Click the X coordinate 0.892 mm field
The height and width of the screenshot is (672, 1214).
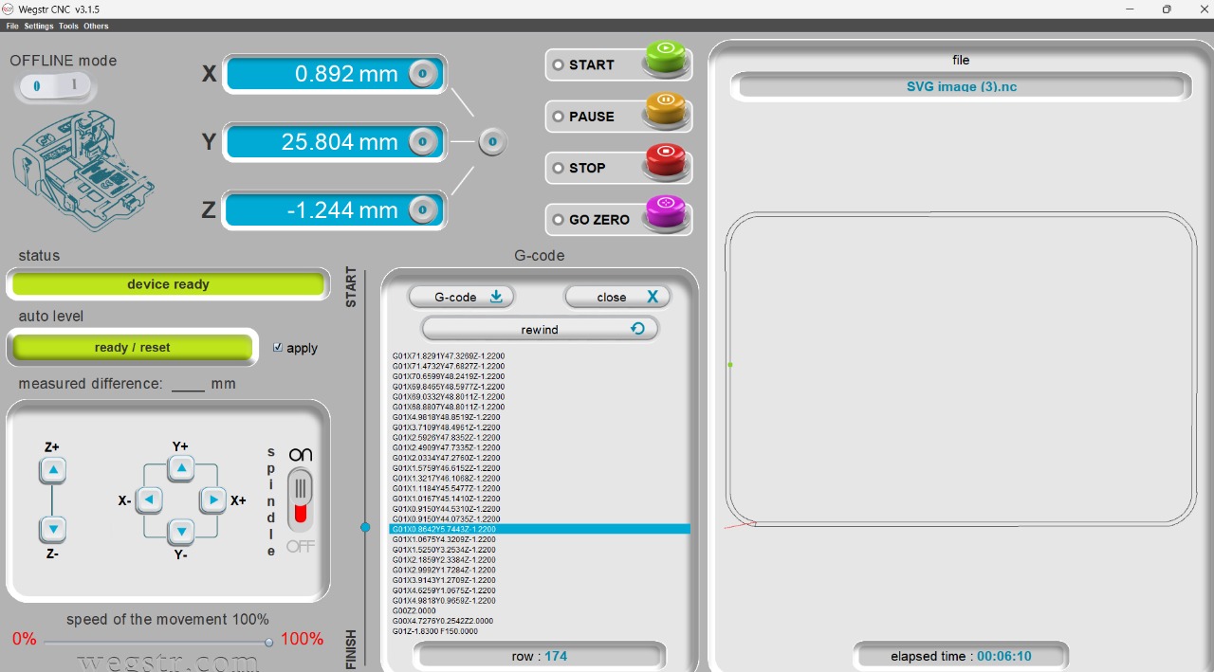pyautogui.click(x=334, y=74)
